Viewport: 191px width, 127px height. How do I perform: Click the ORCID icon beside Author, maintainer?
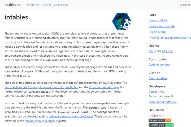click(172, 96)
